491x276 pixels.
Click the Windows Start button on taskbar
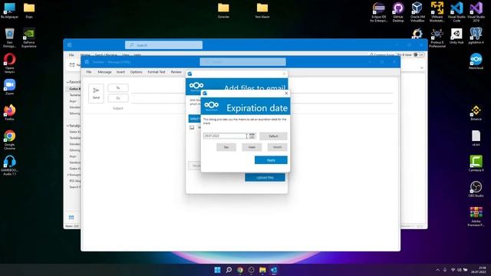click(217, 270)
